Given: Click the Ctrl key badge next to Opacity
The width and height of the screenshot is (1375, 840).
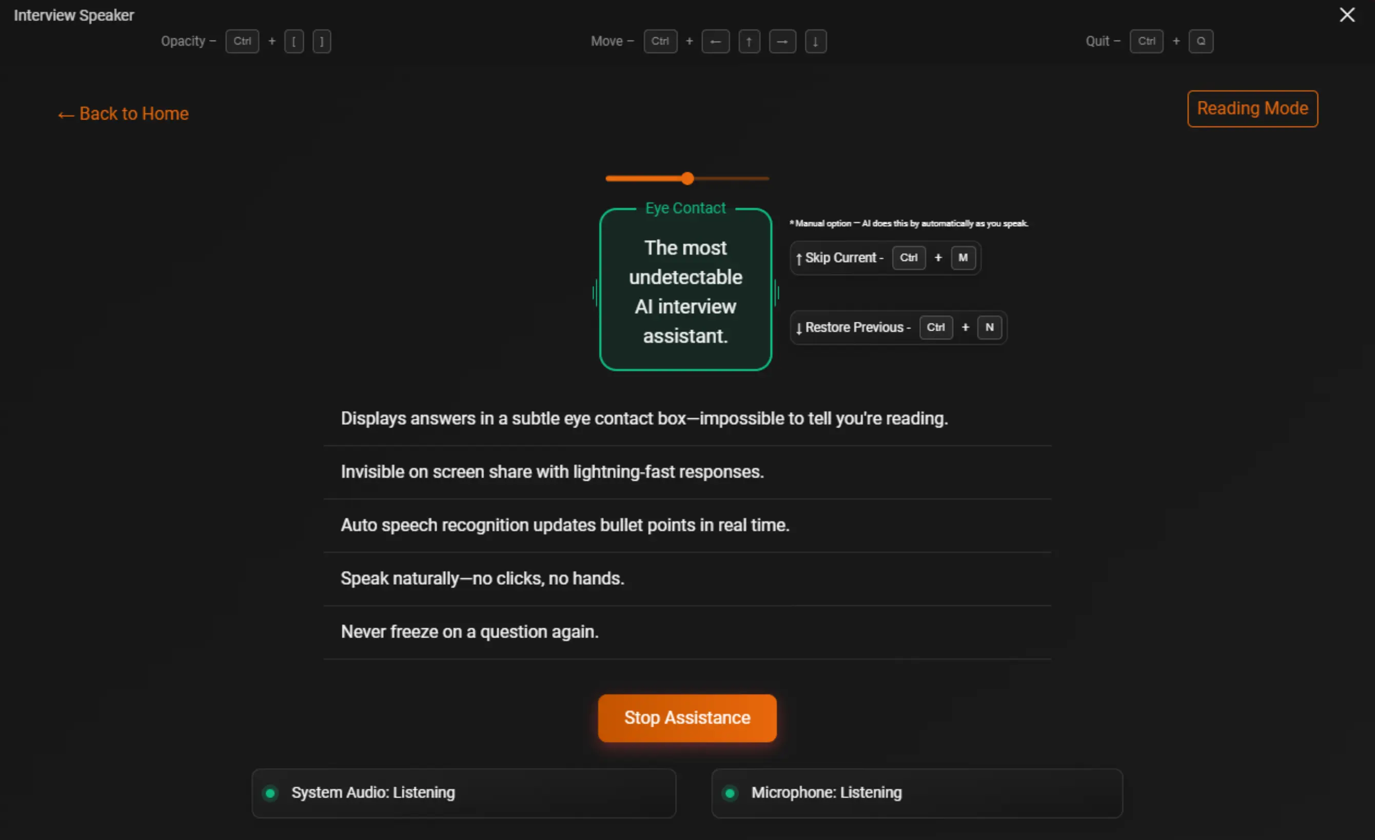Looking at the screenshot, I should point(242,41).
